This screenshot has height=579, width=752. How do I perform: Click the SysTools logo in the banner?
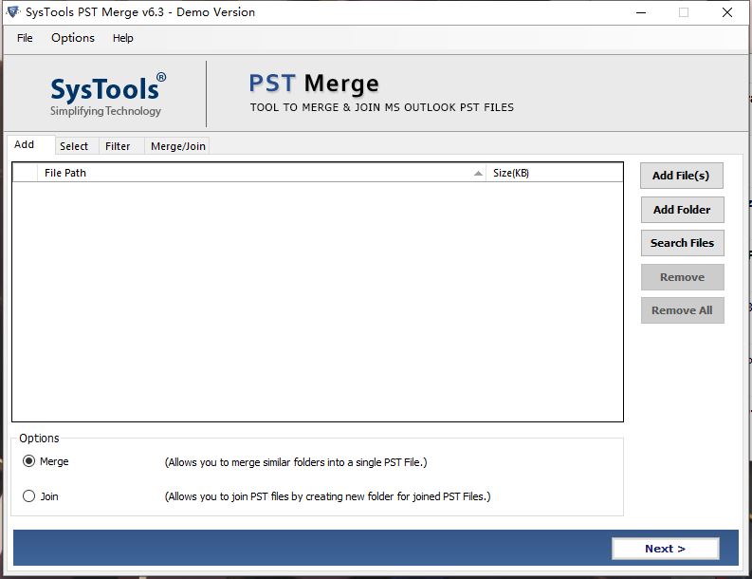point(108,95)
